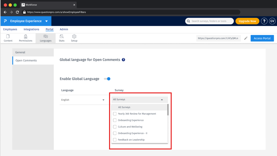Click the QuestionPro logo icon
The height and width of the screenshot is (156, 277).
pyautogui.click(x=5, y=21)
